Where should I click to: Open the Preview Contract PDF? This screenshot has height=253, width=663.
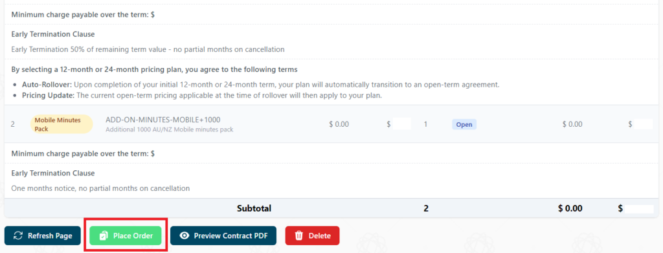click(x=223, y=236)
